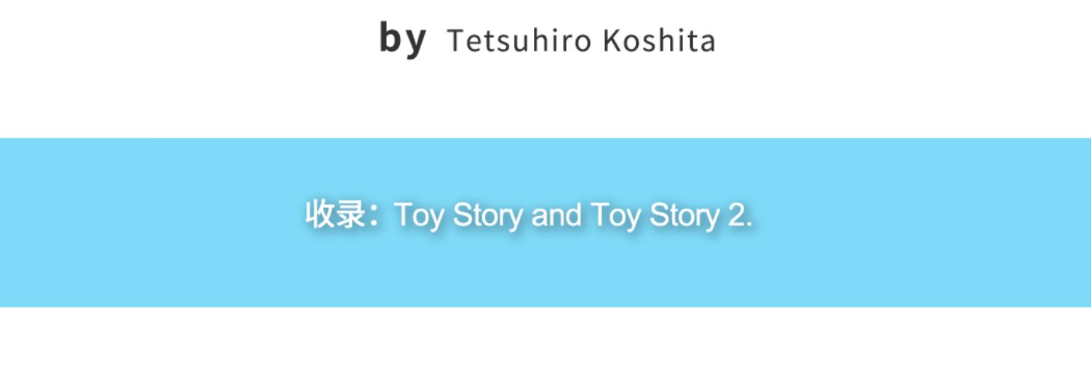The width and height of the screenshot is (1091, 381).
Task: Click the character "录" in the banner
Action: pyautogui.click(x=351, y=215)
